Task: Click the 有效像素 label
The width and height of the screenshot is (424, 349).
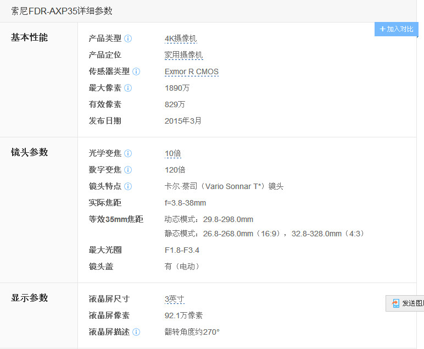Action: tap(105, 104)
